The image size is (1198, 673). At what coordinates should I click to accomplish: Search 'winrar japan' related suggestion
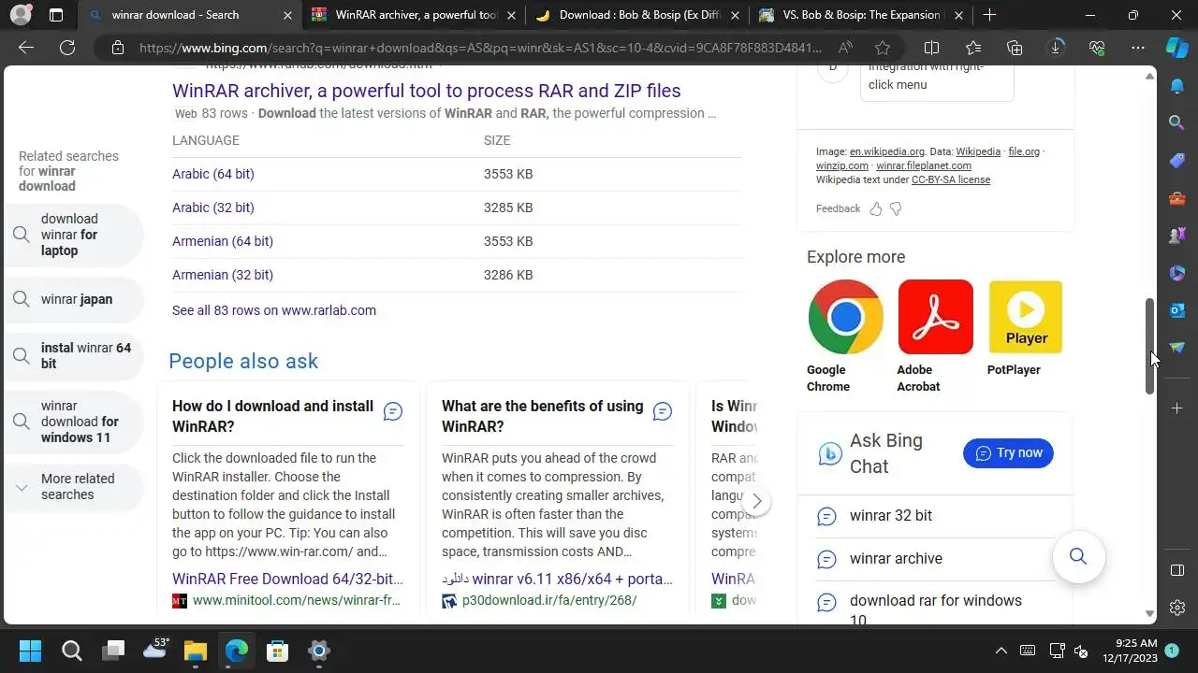pos(74,299)
